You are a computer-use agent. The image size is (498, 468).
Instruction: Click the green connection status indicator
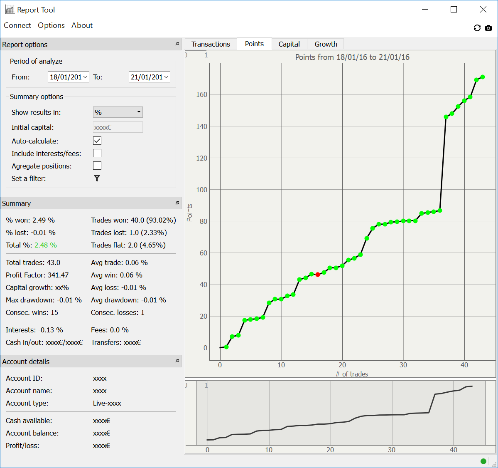point(483,461)
